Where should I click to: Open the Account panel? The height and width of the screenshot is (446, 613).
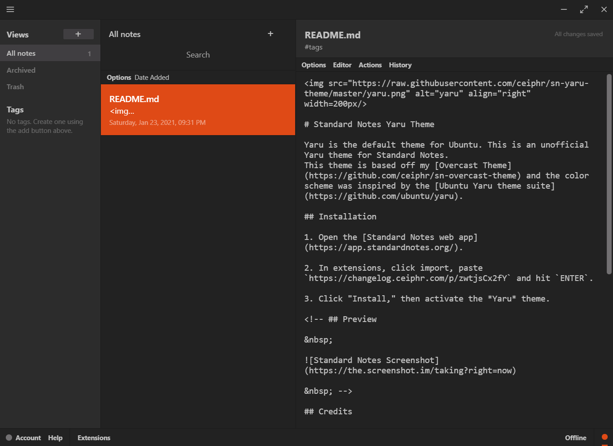point(28,438)
